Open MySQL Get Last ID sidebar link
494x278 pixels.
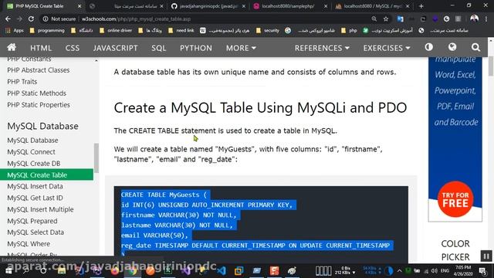click(35, 198)
